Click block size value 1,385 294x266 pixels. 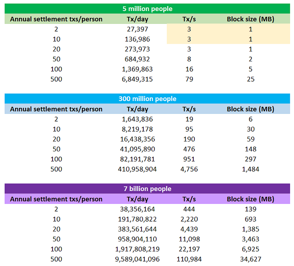point(251,229)
